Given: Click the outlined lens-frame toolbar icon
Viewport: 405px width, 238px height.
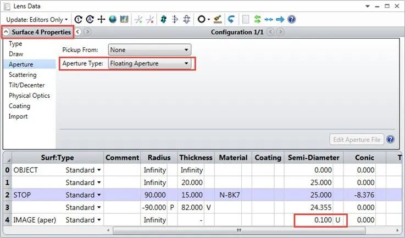Looking at the screenshot, I should tap(186, 19).
